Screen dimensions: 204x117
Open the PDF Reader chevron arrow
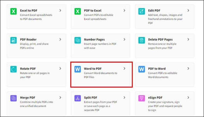60,39
